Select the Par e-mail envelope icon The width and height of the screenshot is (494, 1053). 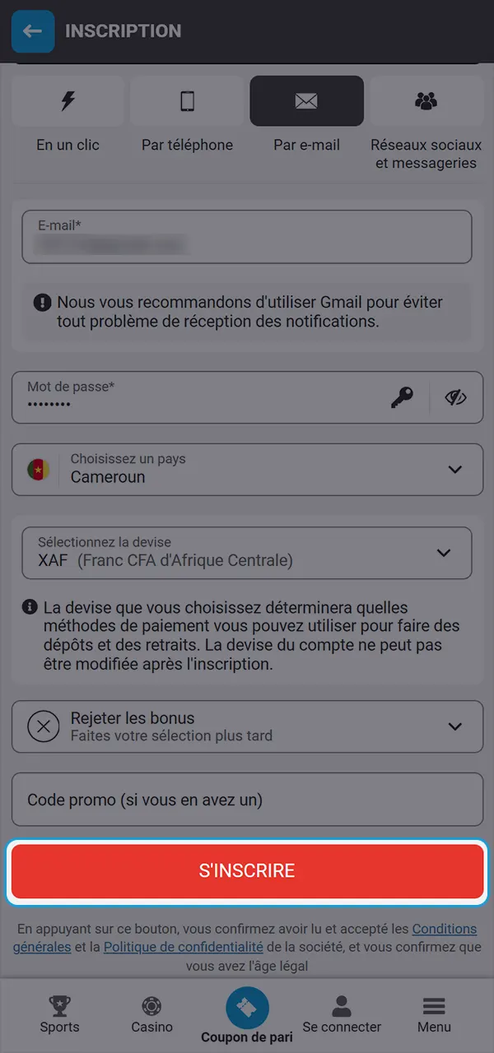point(306,100)
